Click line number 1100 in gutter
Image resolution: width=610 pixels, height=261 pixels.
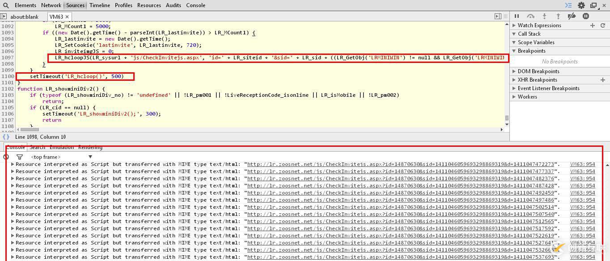coord(8,76)
